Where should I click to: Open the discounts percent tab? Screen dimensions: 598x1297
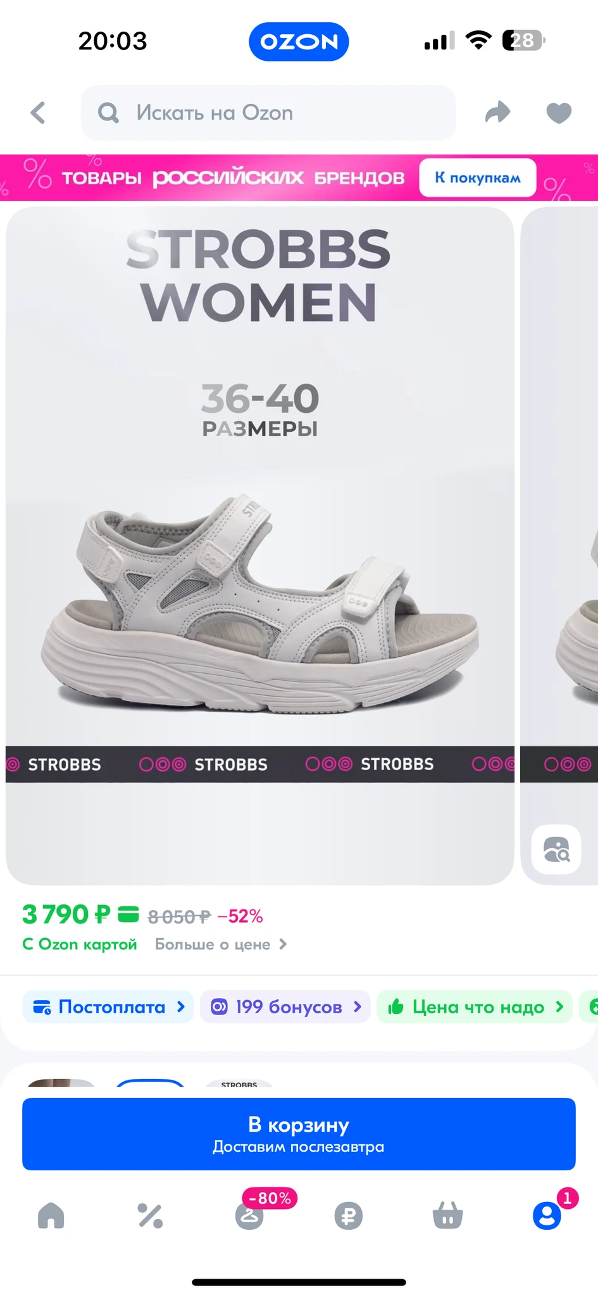point(151,1215)
